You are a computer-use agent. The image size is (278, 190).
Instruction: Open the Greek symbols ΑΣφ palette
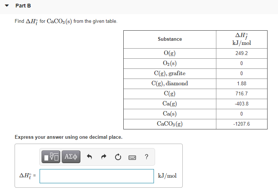71,157
